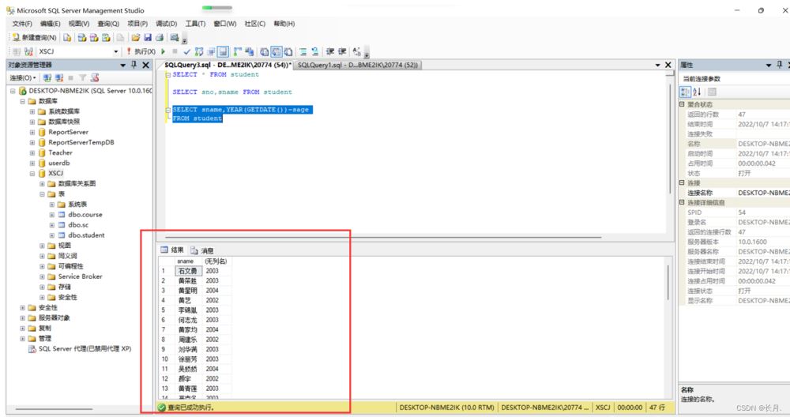790x417 pixels.
Task: Click the Open File folder icon in toolbar
Action: click(136, 37)
